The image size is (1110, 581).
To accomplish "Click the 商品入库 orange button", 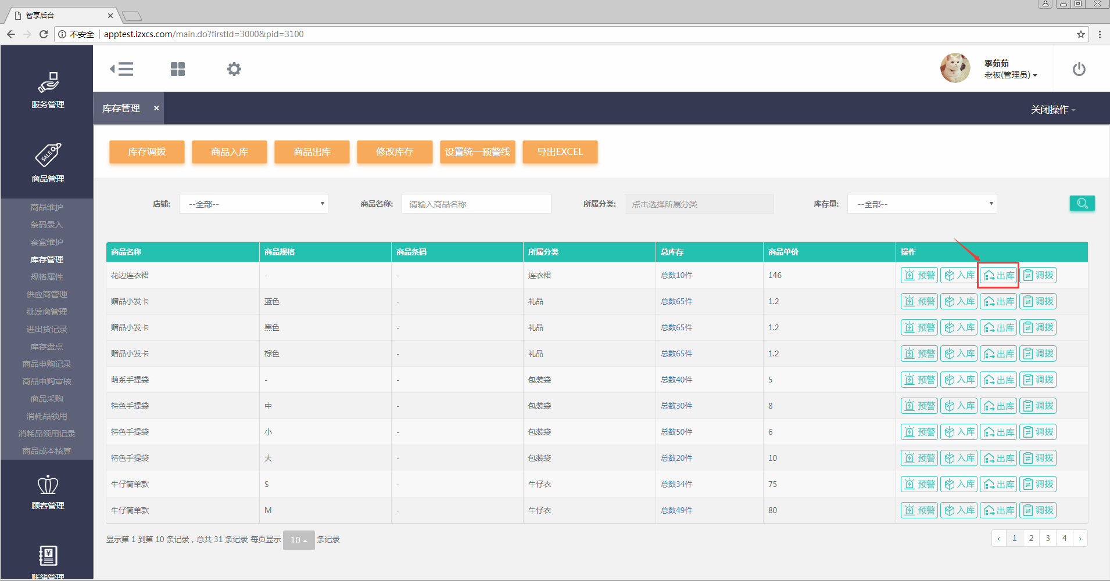I will coord(230,152).
